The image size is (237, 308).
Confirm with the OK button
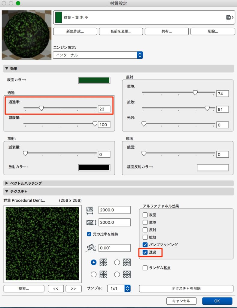click(217, 301)
